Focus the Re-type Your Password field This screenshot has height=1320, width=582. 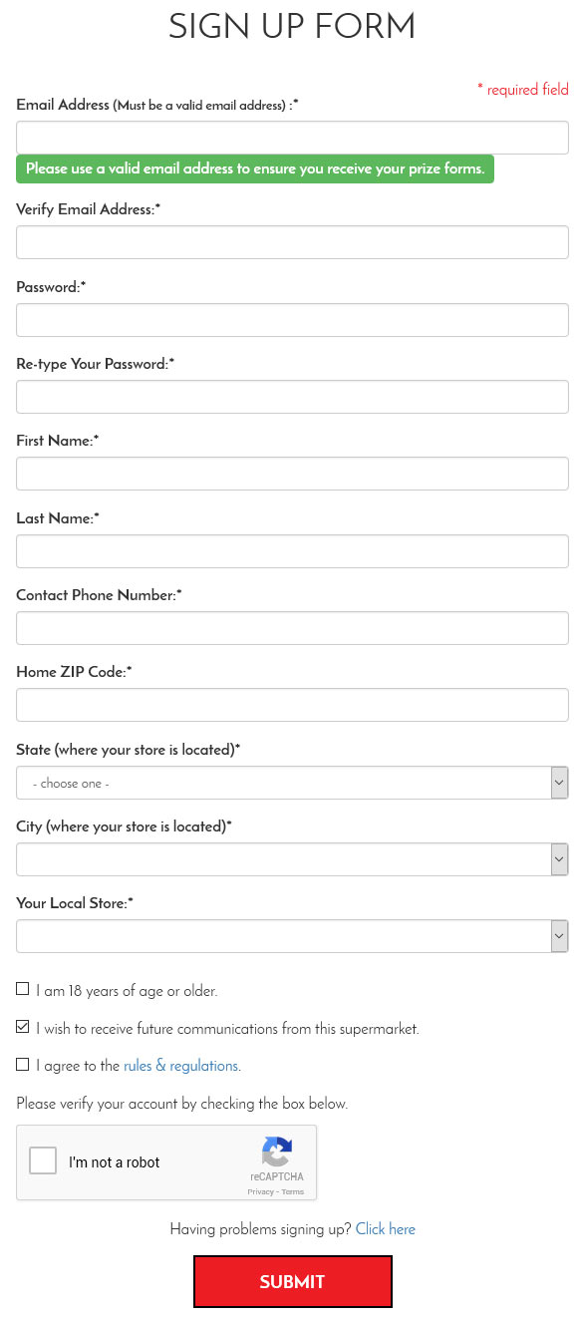click(x=292, y=397)
